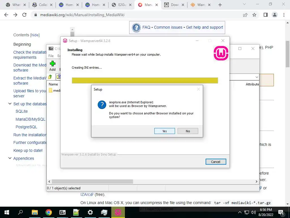Reload the MediaWiki page

pos(24,15)
